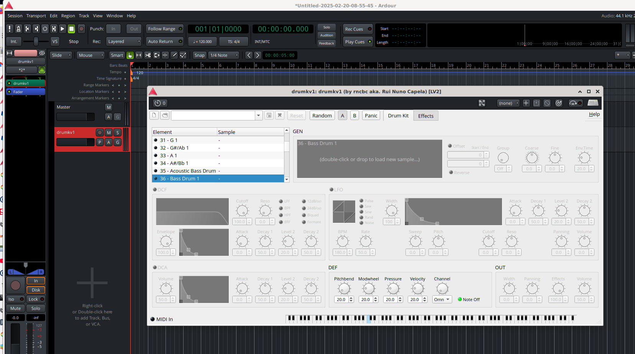Show the plugin virtual keyboard icon
This screenshot has height=354, width=635.
click(593, 103)
